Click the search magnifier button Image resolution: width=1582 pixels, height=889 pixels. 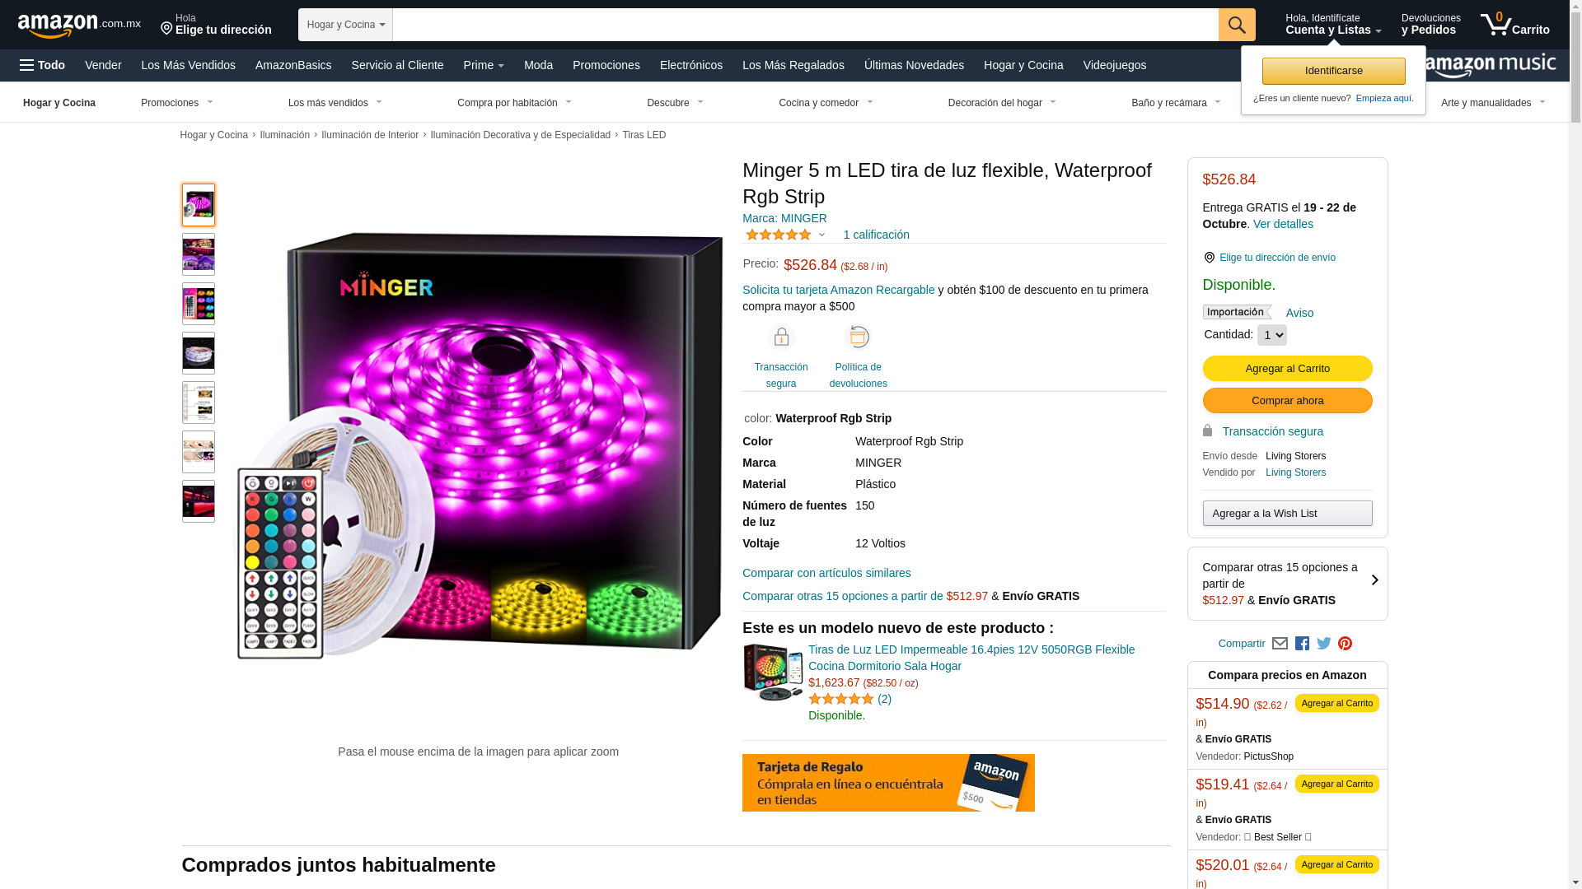coord(1237,25)
